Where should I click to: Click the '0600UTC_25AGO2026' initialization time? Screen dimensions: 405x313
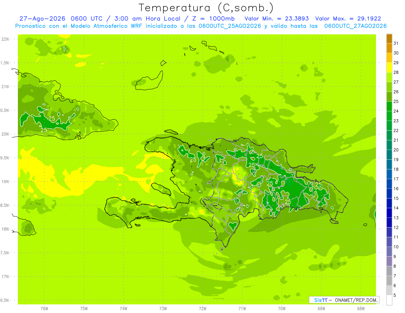click(230, 26)
